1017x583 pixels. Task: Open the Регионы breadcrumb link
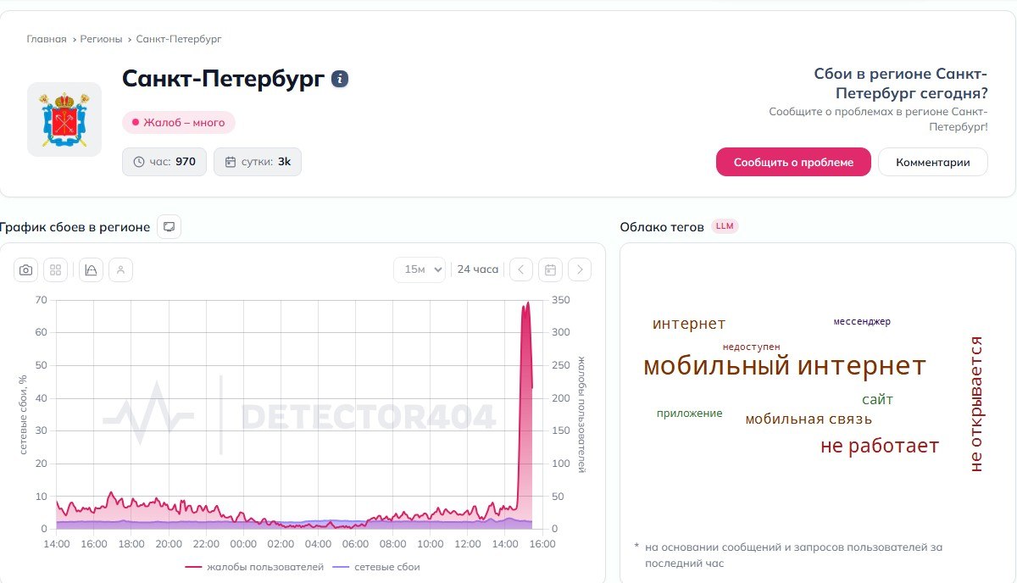click(101, 39)
